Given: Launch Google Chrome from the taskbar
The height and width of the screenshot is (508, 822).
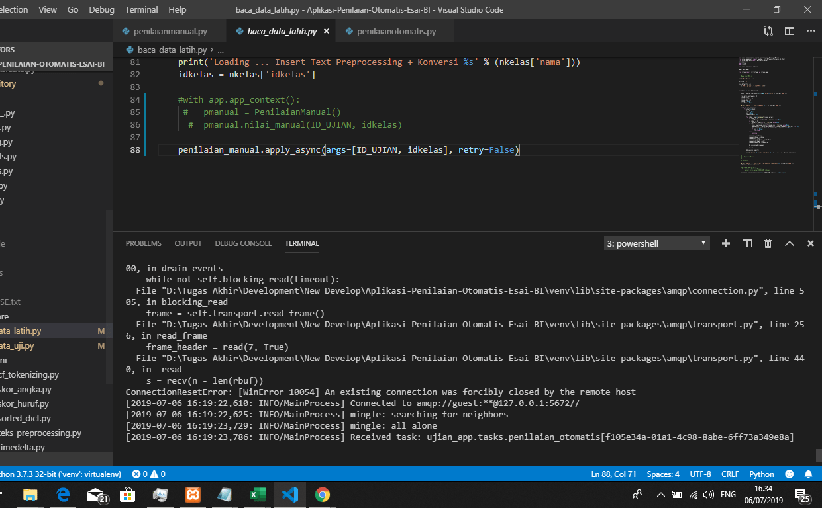Looking at the screenshot, I should point(322,494).
